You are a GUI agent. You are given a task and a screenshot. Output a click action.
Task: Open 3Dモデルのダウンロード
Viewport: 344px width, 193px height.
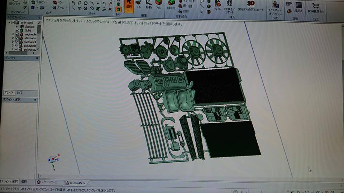[x=251, y=6]
